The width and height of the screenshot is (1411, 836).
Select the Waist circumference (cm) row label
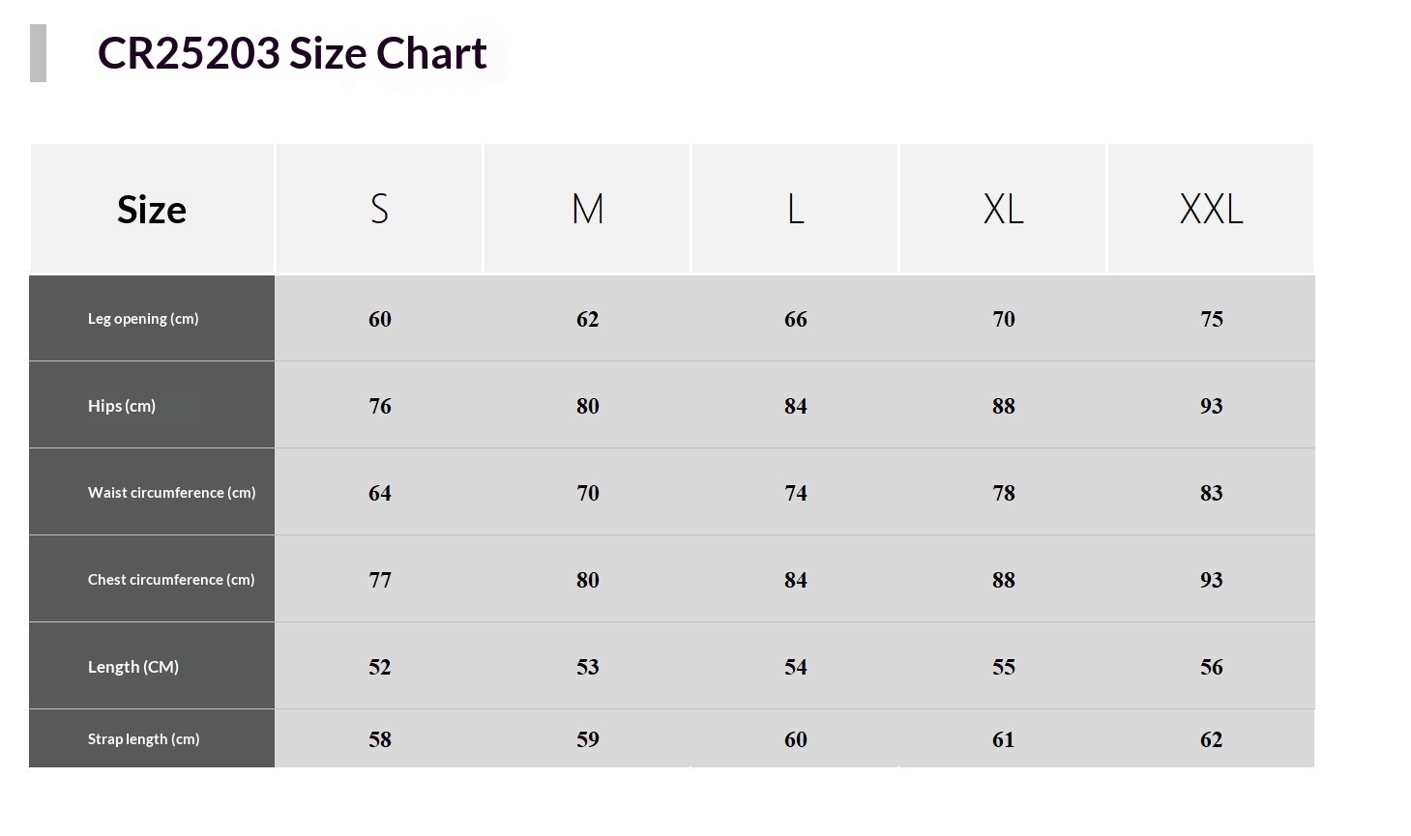click(x=171, y=493)
